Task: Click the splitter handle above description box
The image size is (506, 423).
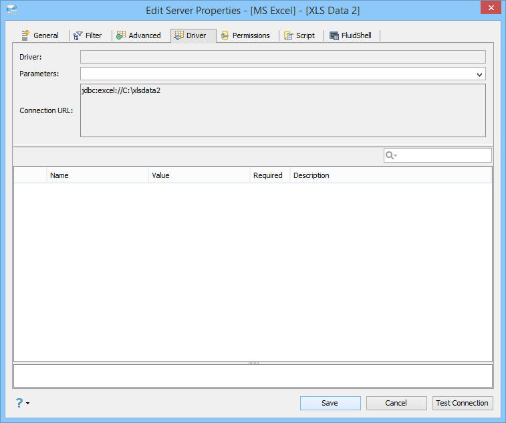Action: click(253, 363)
